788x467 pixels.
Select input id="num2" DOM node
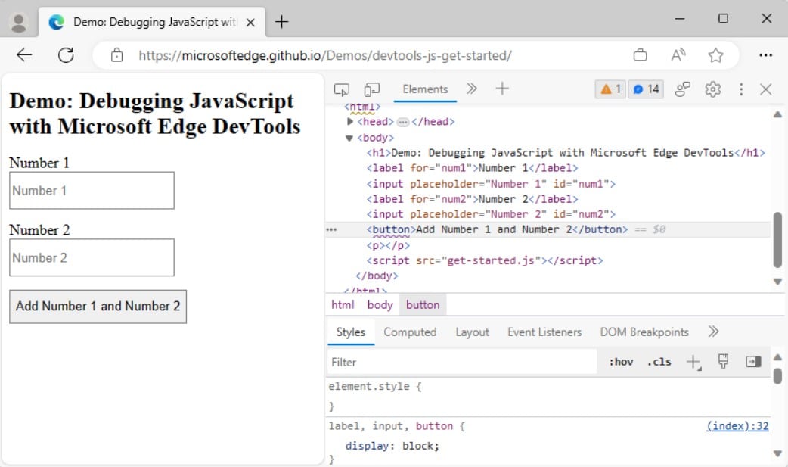click(x=491, y=214)
